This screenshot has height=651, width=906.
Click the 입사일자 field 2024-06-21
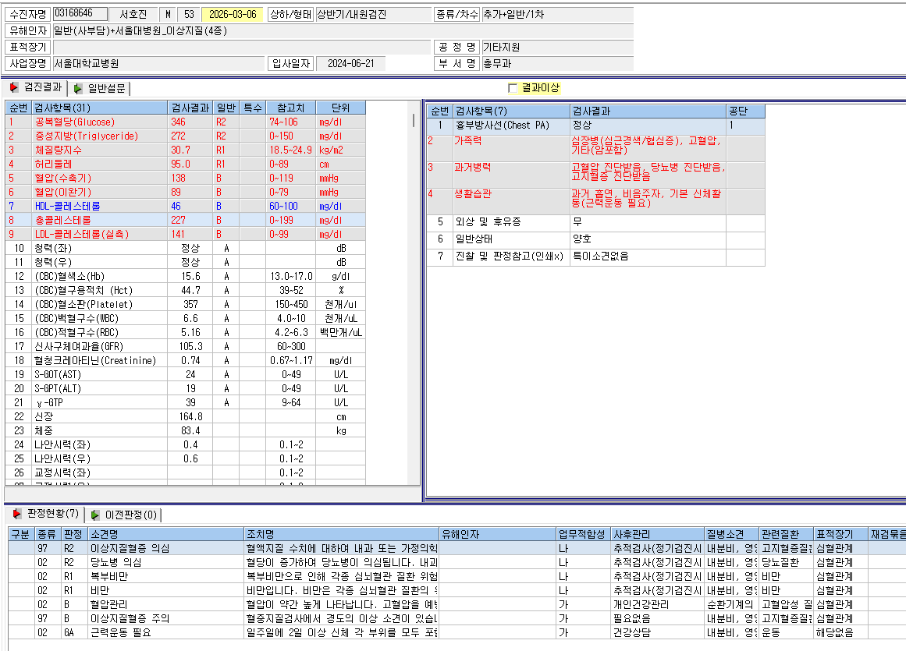(350, 63)
